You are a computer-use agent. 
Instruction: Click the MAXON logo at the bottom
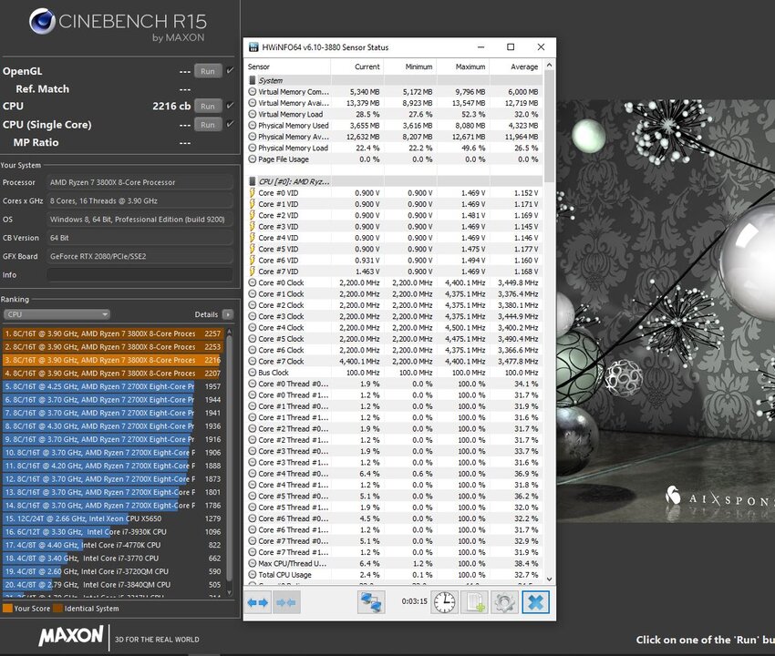click(71, 636)
